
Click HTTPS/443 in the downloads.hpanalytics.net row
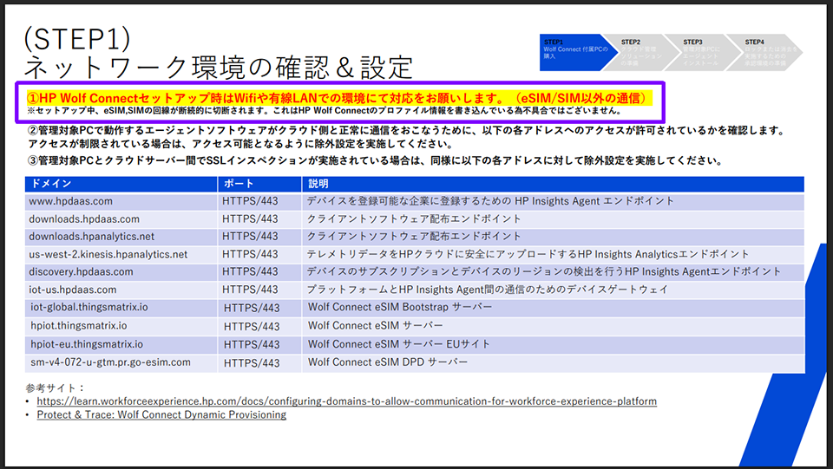tap(250, 236)
